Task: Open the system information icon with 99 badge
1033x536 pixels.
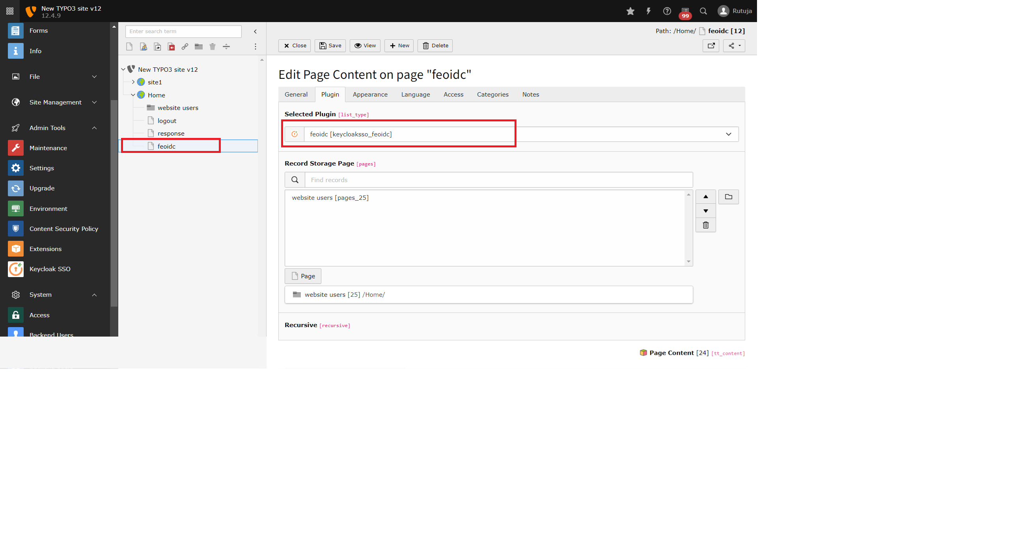Action: [685, 11]
